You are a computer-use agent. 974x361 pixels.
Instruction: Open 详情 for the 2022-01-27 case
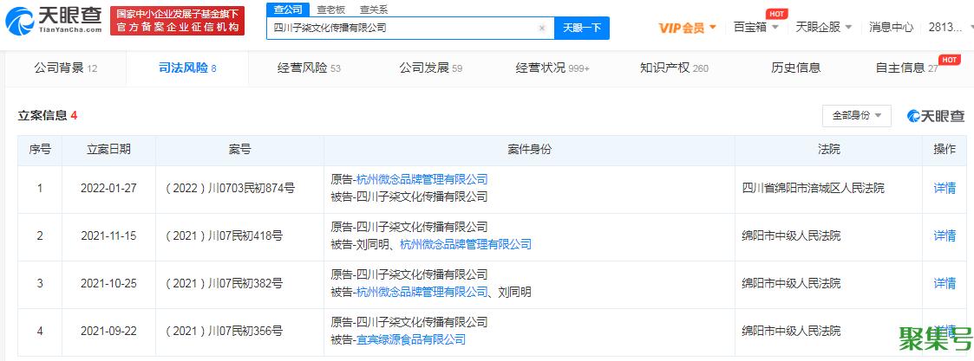pyautogui.click(x=944, y=188)
